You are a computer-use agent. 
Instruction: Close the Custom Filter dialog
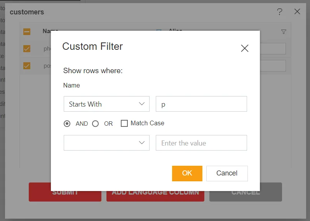coord(244,48)
